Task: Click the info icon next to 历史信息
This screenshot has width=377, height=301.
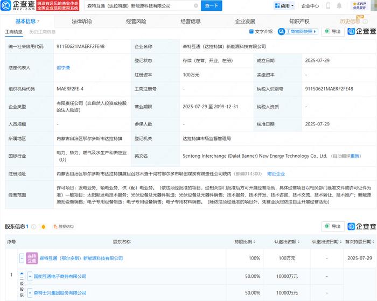Action: tap(365, 22)
